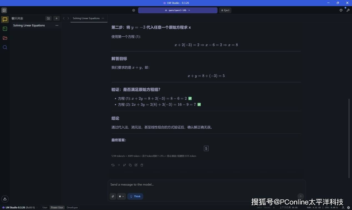Attach a file using the paperclip icon
Screen dimensions: 352x210
[x=113, y=196]
